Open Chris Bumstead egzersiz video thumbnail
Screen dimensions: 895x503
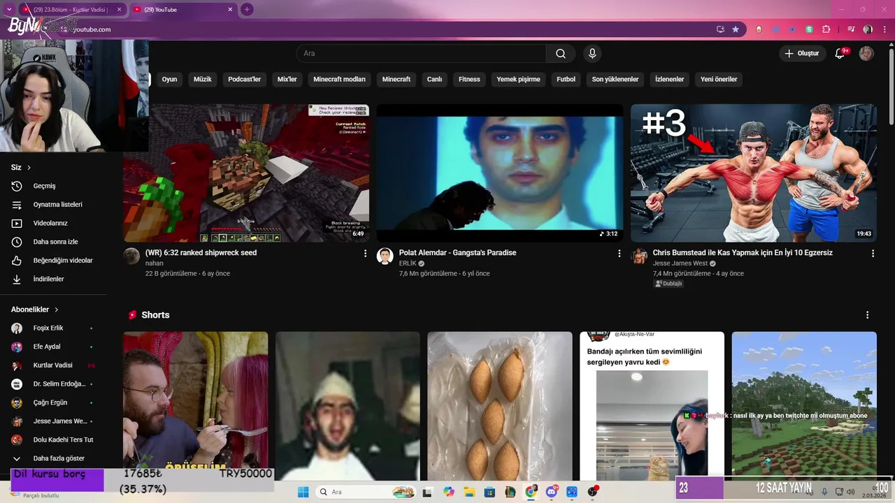click(x=754, y=173)
